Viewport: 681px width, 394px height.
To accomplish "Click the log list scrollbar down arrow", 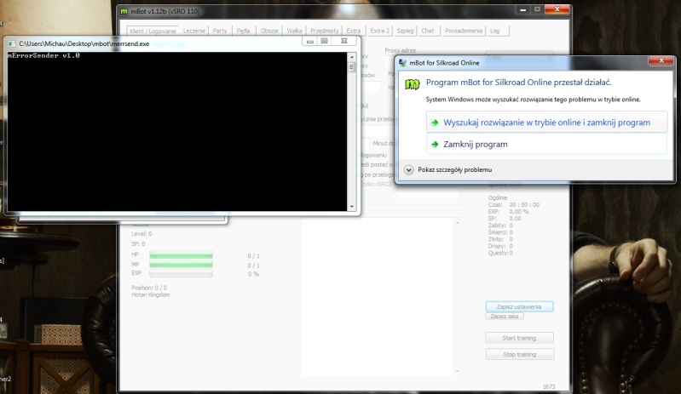I will click(x=458, y=371).
